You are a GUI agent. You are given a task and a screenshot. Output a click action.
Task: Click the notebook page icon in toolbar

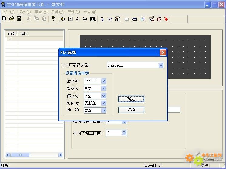(x=142, y=19)
